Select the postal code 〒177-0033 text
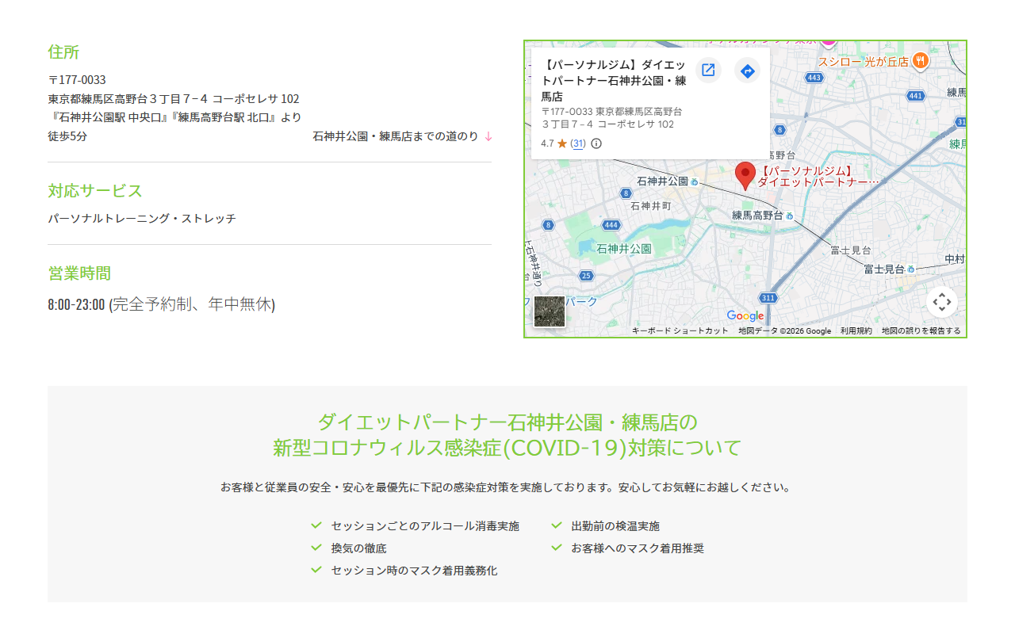 pos(77,80)
